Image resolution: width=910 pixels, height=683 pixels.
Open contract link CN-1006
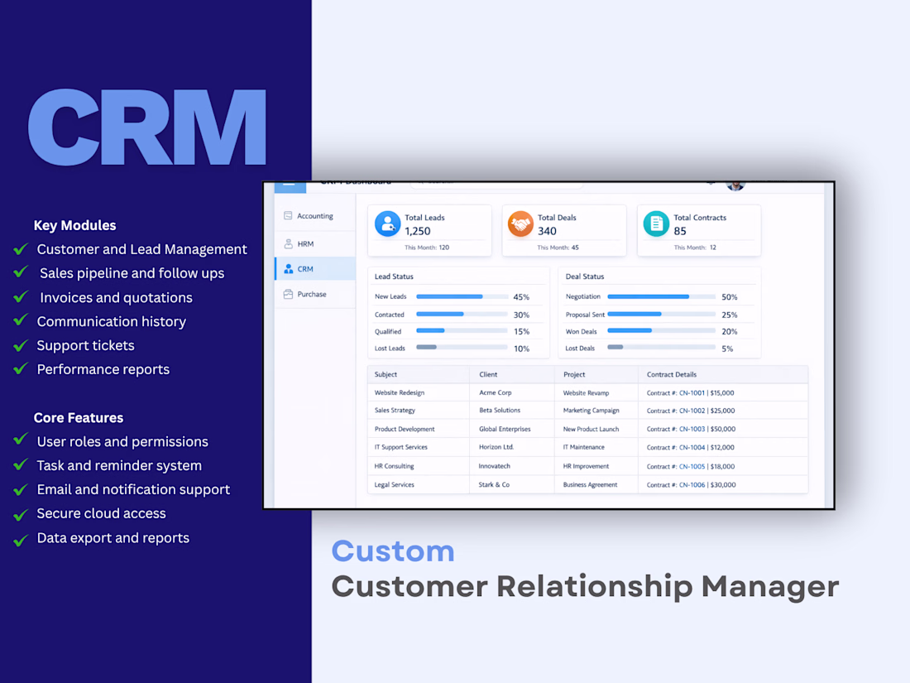[x=692, y=485]
